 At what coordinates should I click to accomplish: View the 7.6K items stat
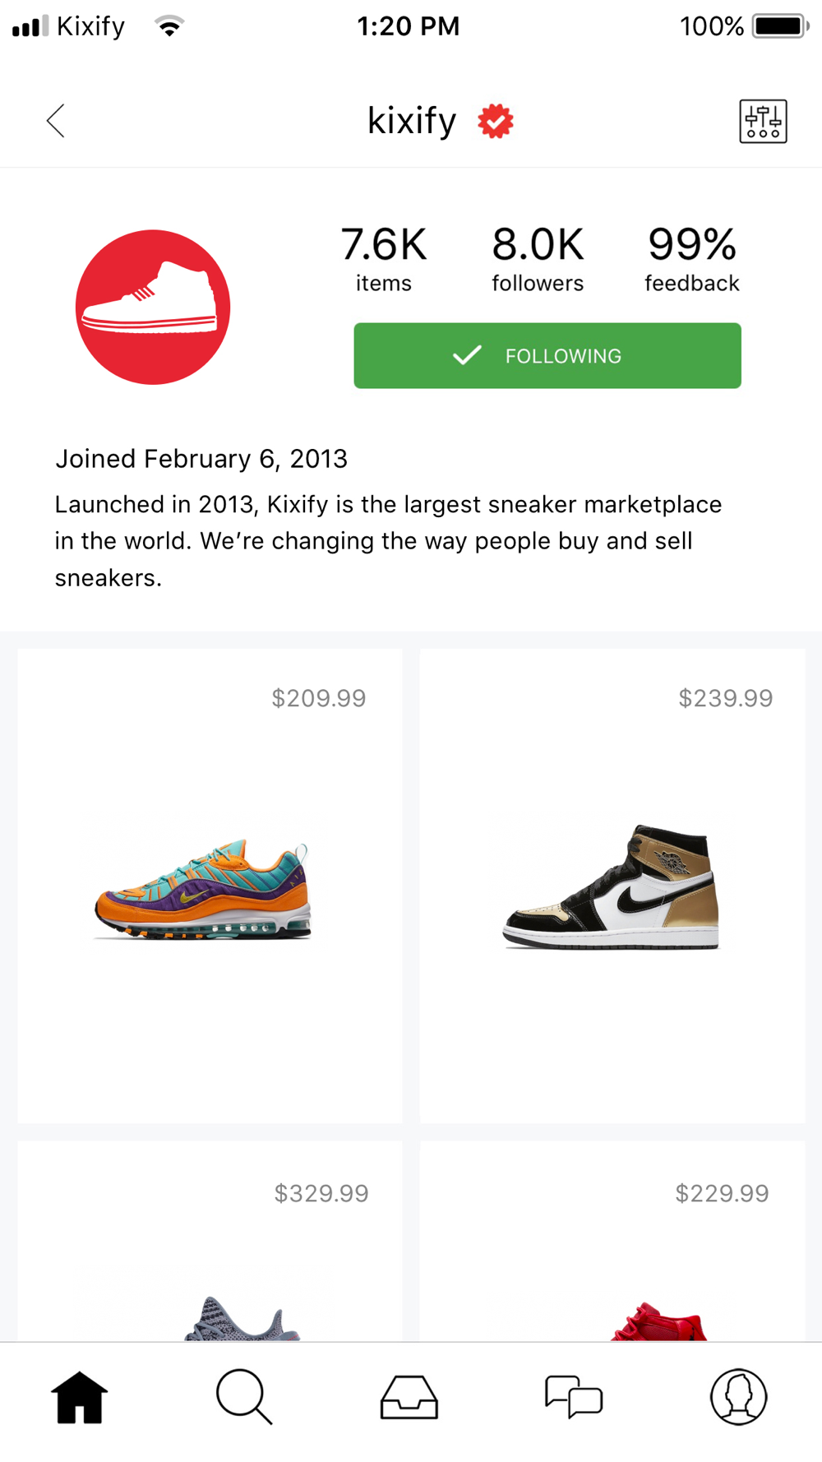(384, 258)
